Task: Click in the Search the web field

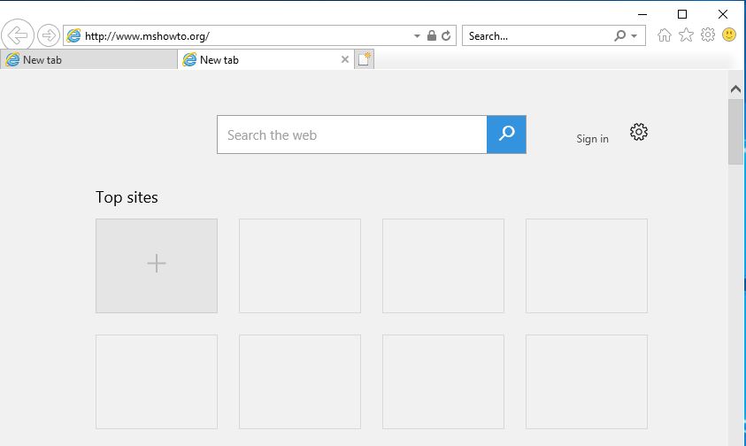Action: point(352,135)
